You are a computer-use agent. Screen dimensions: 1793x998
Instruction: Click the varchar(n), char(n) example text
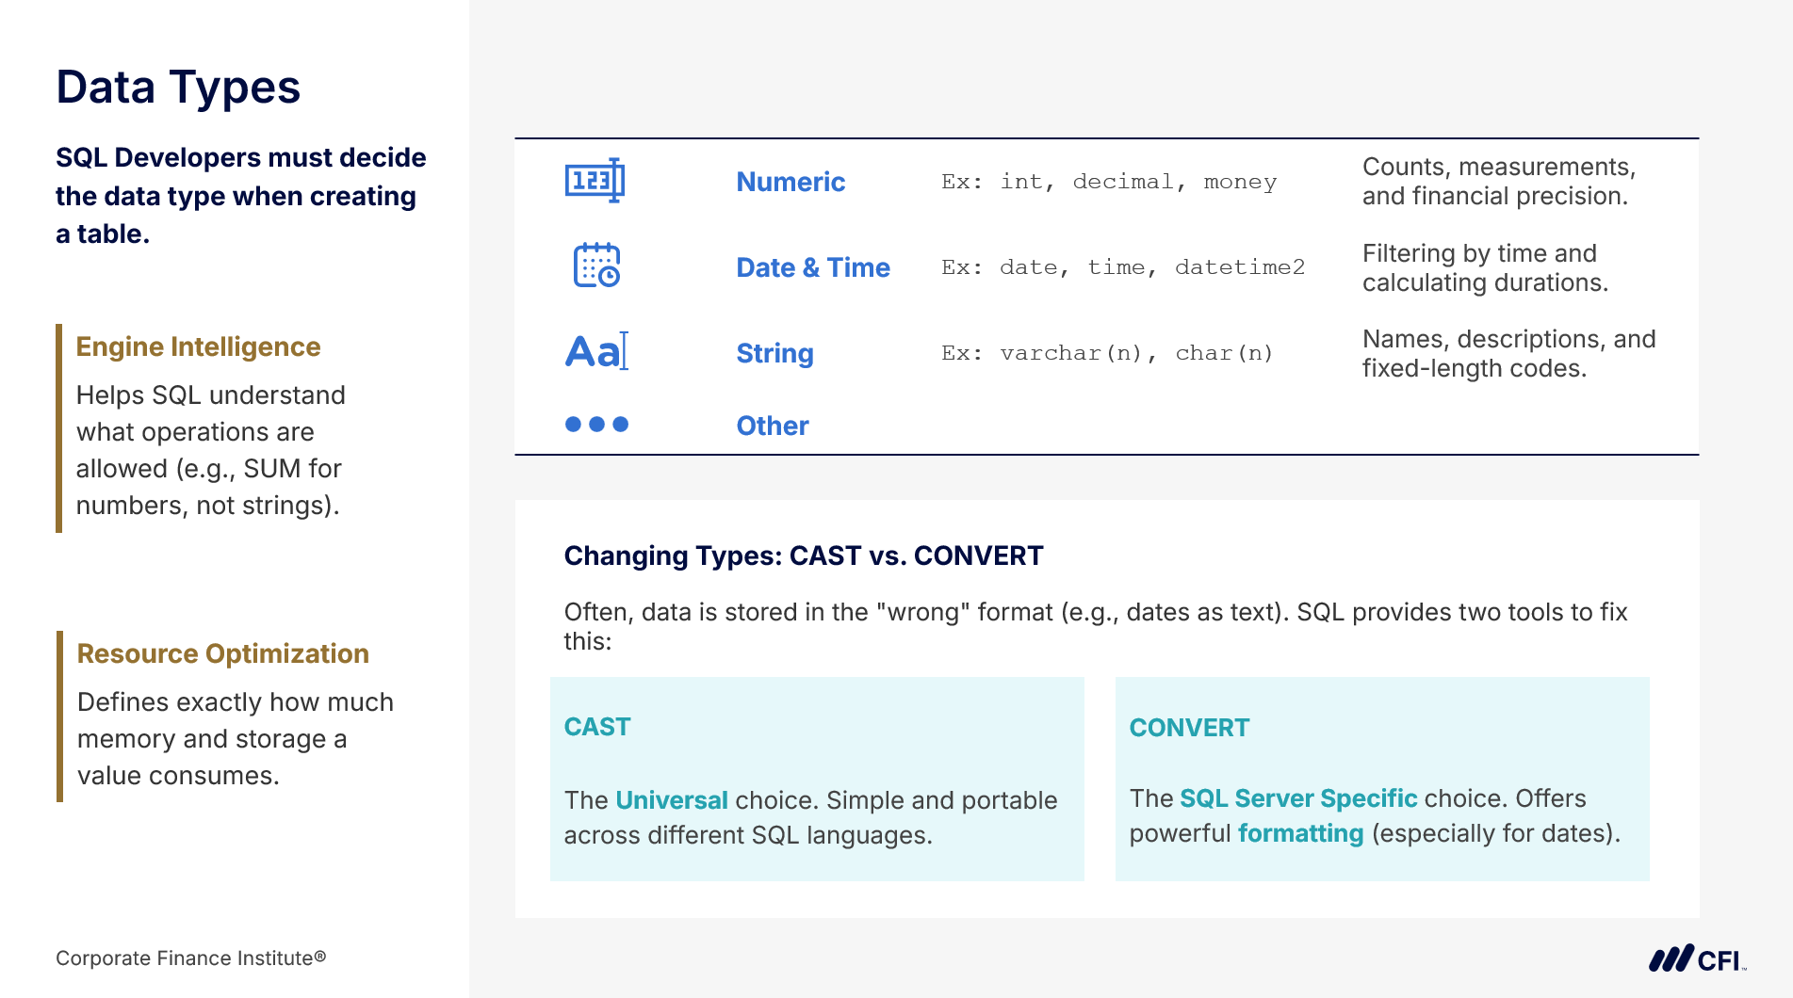pos(1136,353)
